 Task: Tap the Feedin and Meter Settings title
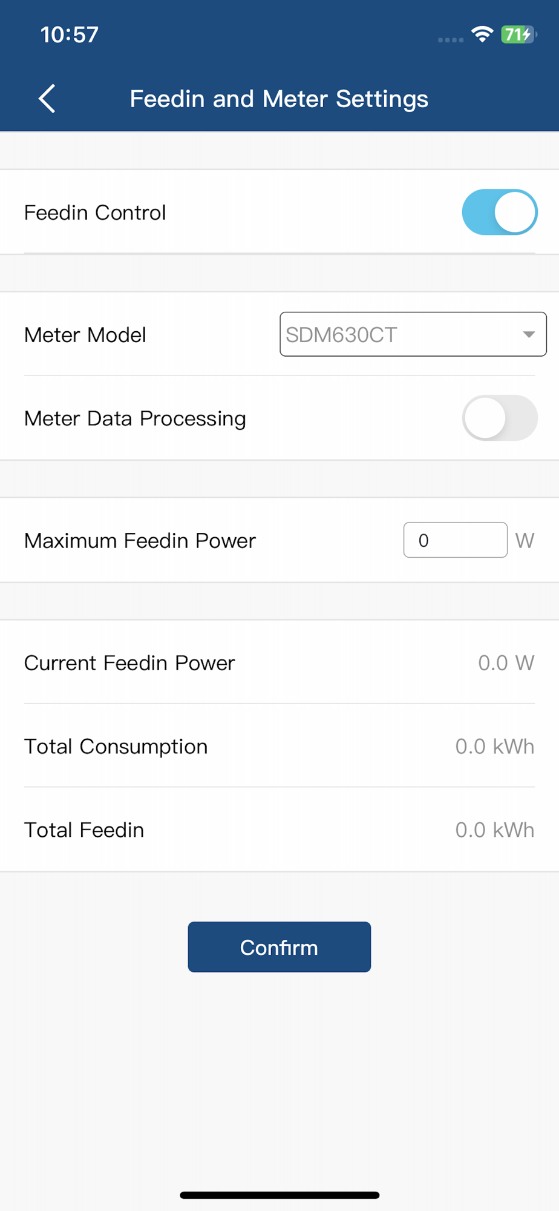[x=279, y=99]
